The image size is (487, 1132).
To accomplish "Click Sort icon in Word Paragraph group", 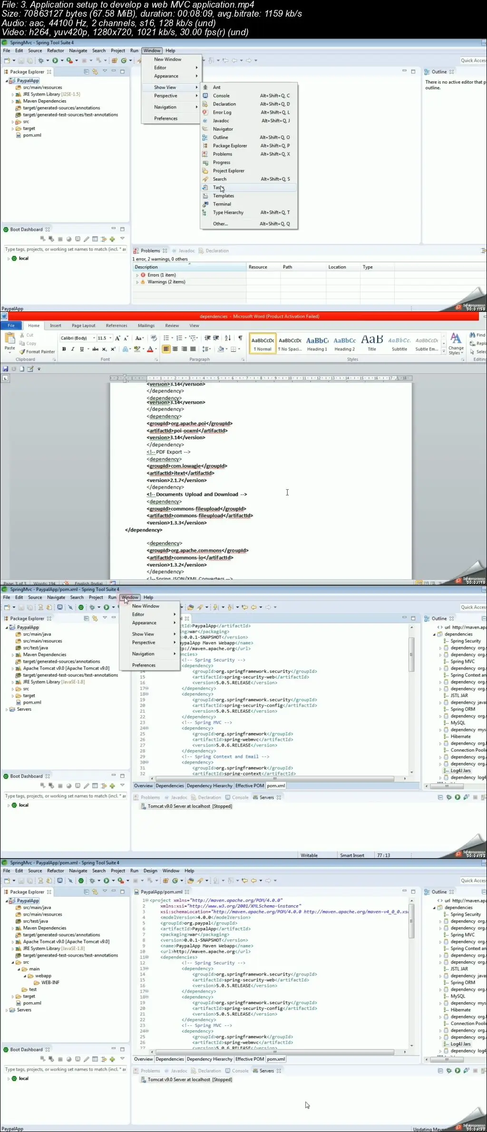I will pos(228,338).
